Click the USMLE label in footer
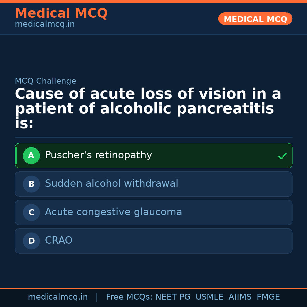 (x=209, y=297)
